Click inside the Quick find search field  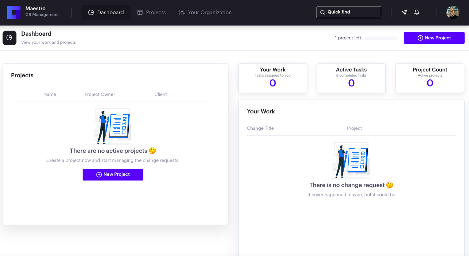click(x=349, y=12)
